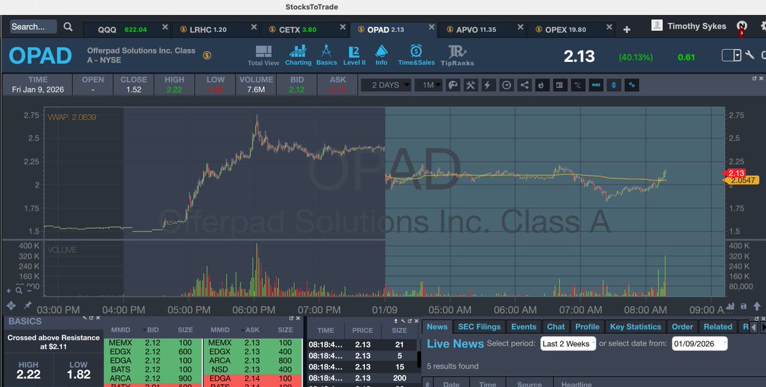
Task: Toggle the hot flame indicator icon
Action: [541, 85]
